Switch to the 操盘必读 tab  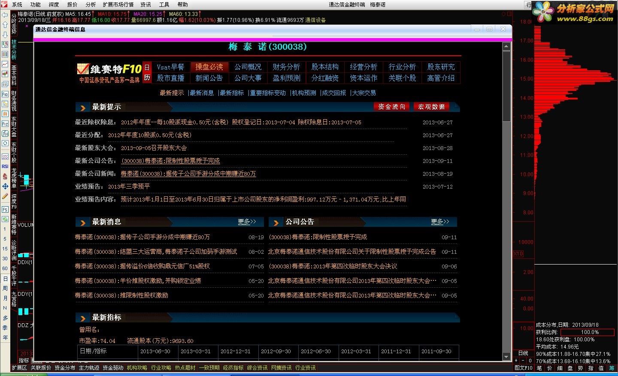pyautogui.click(x=209, y=67)
